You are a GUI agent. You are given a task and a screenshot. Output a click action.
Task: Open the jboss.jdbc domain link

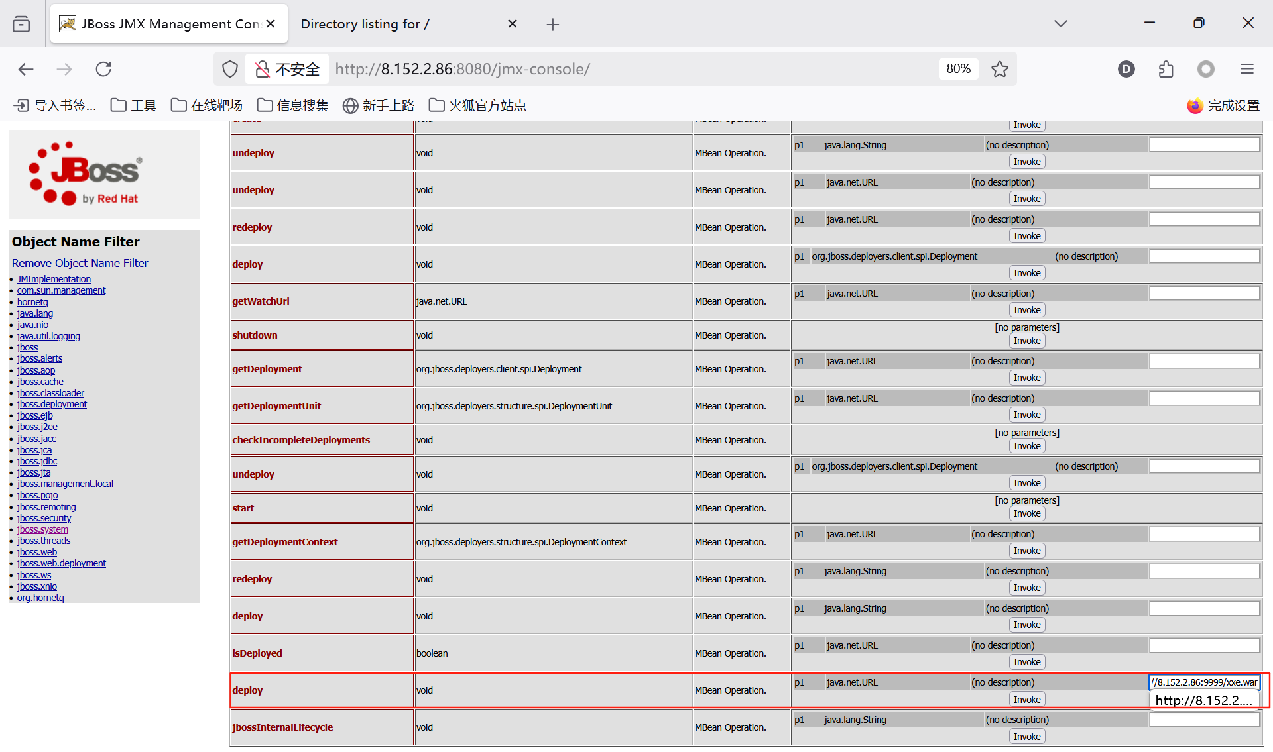(37, 461)
